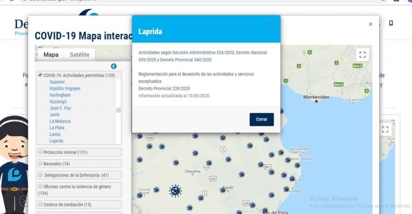This screenshot has height=214, width=412.
Task: Enable Protección Animal layer
Action: tap(40, 152)
